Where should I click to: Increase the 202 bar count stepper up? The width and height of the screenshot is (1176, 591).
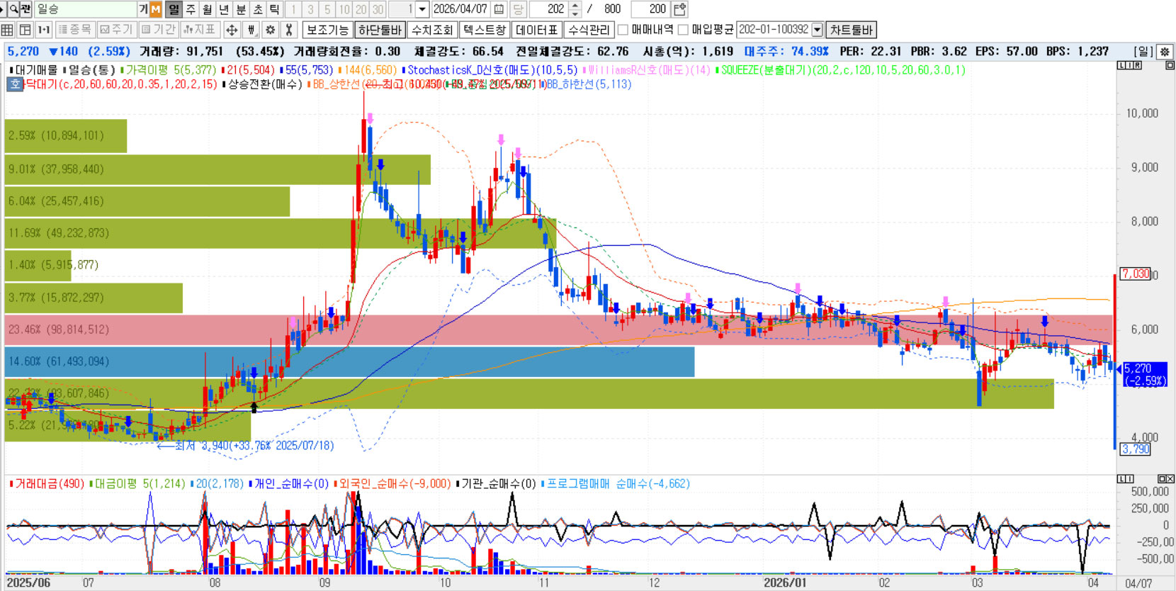coord(575,6)
